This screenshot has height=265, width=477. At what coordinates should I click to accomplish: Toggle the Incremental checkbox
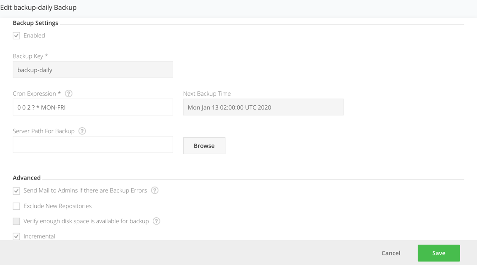coord(16,236)
